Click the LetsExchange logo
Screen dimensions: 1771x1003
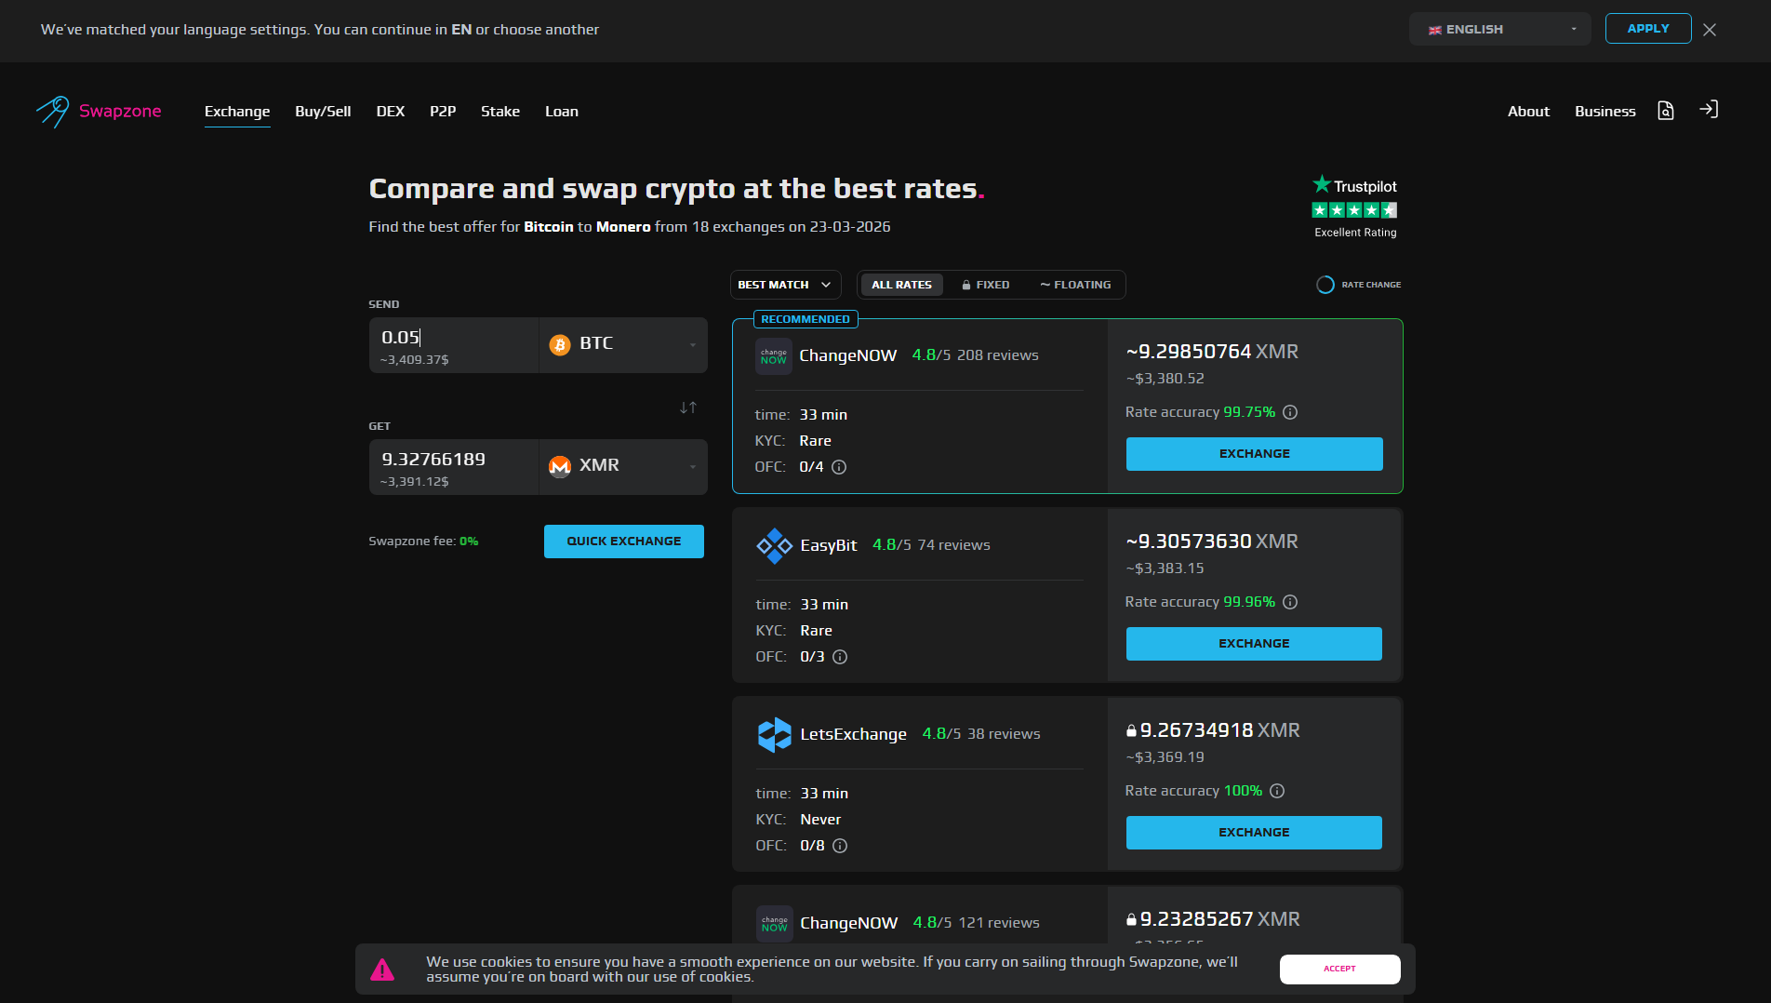point(774,735)
